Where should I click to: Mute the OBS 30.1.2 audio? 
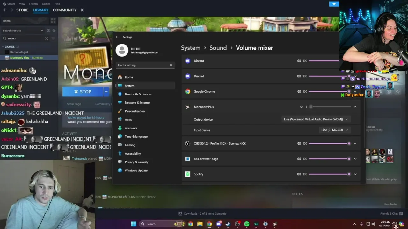pos(299,144)
